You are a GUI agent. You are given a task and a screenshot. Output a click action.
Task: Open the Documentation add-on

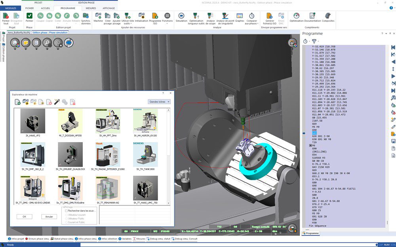(312, 16)
